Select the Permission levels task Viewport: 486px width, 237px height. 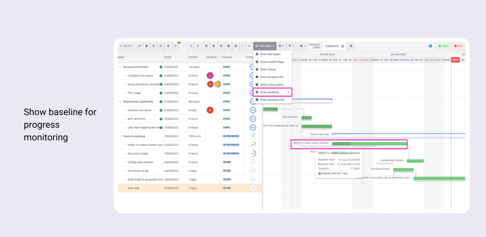tap(138, 171)
